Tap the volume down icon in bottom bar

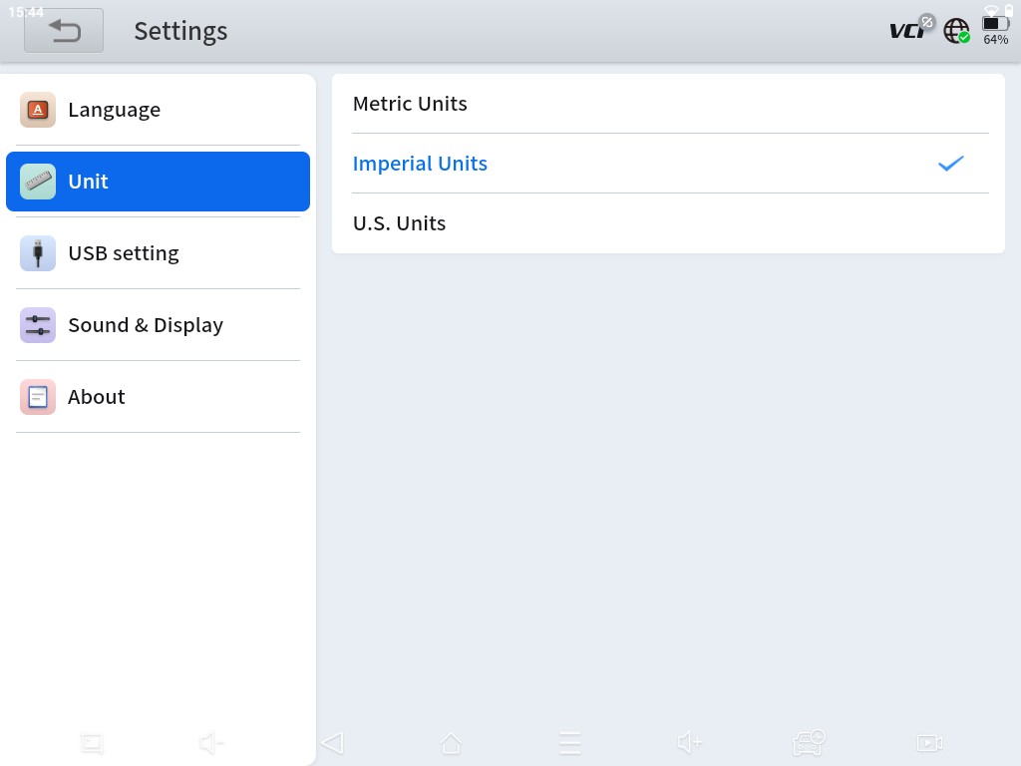[x=210, y=743]
